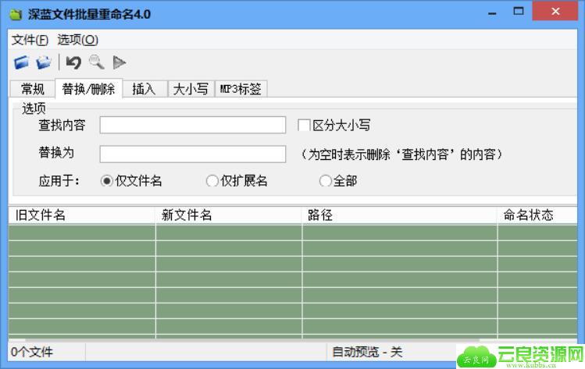Click the open folder icon in toolbar

pyautogui.click(x=44, y=62)
